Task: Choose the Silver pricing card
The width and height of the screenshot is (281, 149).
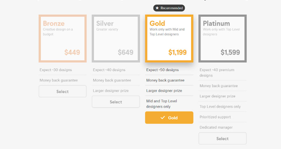Action: point(116,39)
